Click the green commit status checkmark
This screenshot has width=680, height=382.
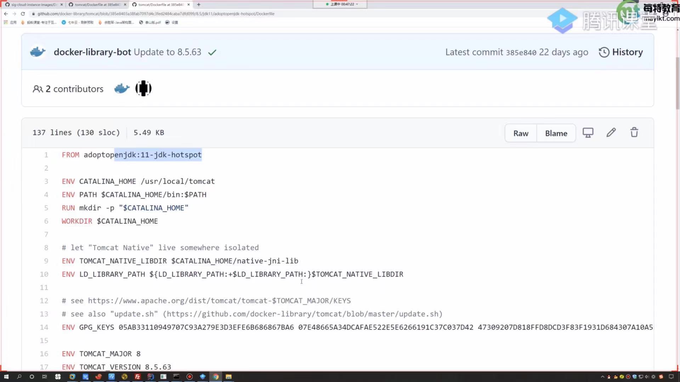(x=212, y=53)
